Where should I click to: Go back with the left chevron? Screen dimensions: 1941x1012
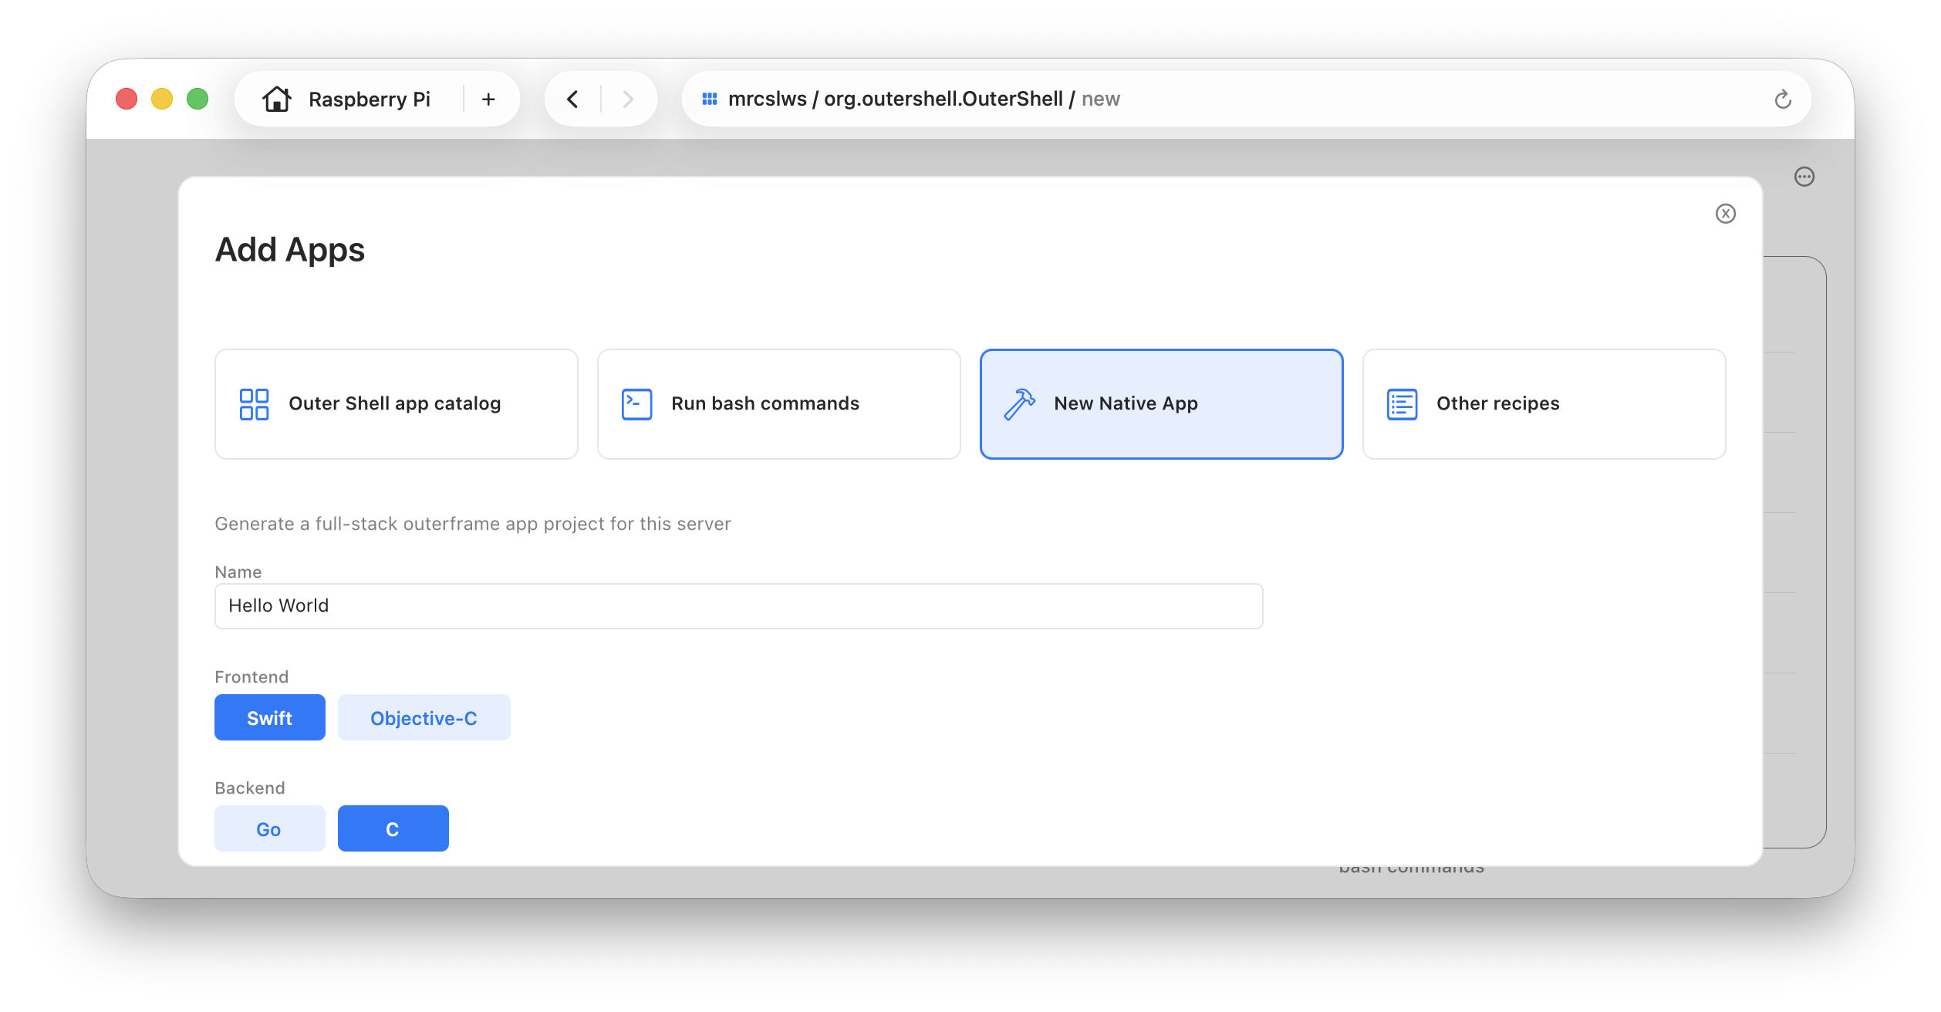(x=572, y=99)
